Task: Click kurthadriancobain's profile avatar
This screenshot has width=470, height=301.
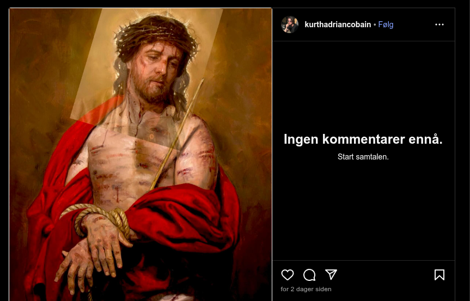Action: coord(290,24)
